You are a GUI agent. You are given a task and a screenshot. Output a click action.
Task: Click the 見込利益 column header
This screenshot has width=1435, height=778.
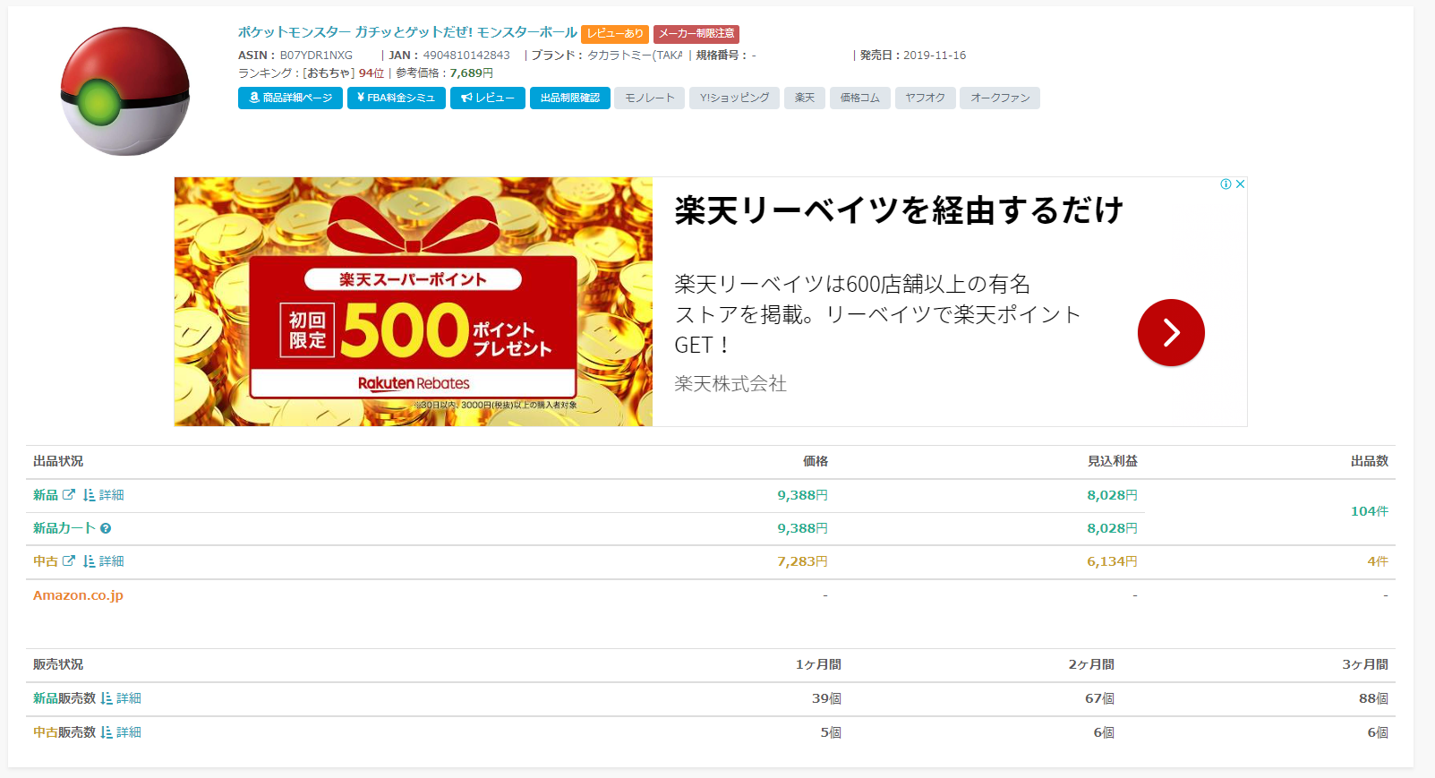(1113, 461)
